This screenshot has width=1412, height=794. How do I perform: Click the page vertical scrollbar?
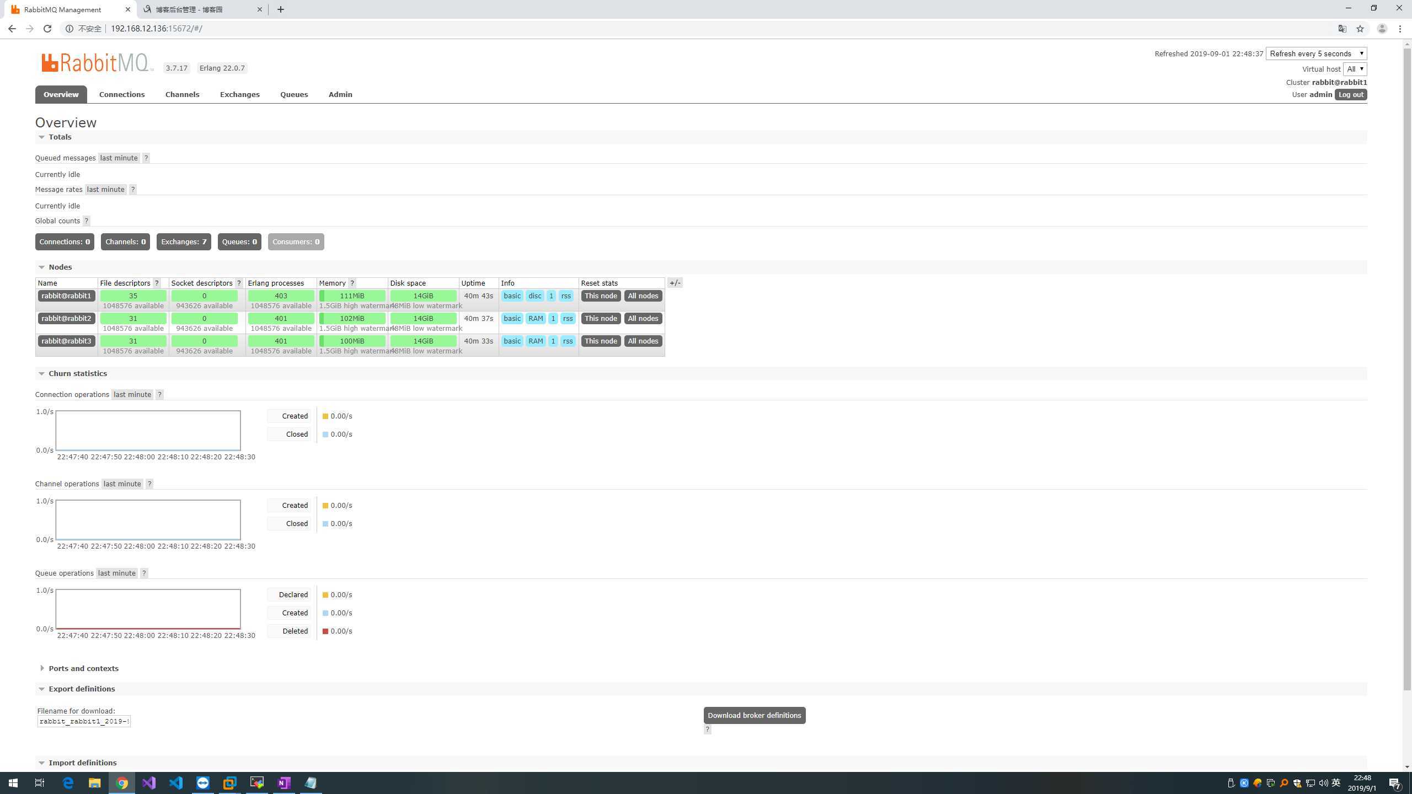pos(1406,369)
